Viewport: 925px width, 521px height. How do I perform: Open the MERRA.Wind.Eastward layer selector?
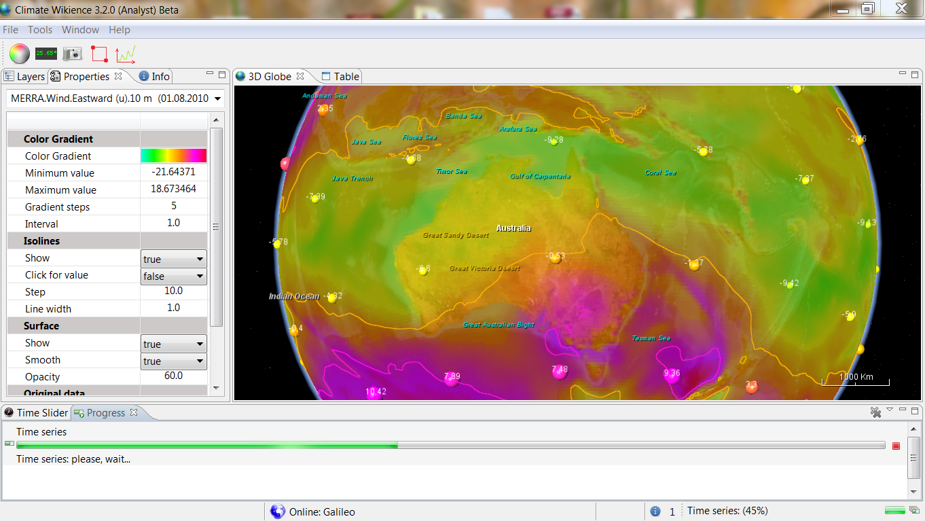[x=115, y=98]
